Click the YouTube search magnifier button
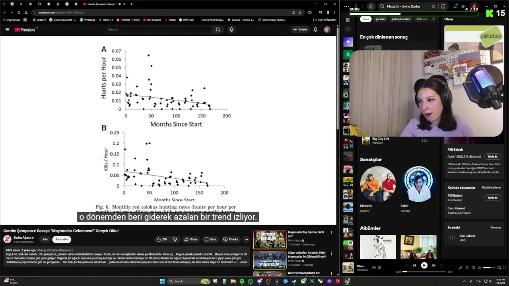This screenshot has height=286, width=509. pyautogui.click(x=218, y=29)
